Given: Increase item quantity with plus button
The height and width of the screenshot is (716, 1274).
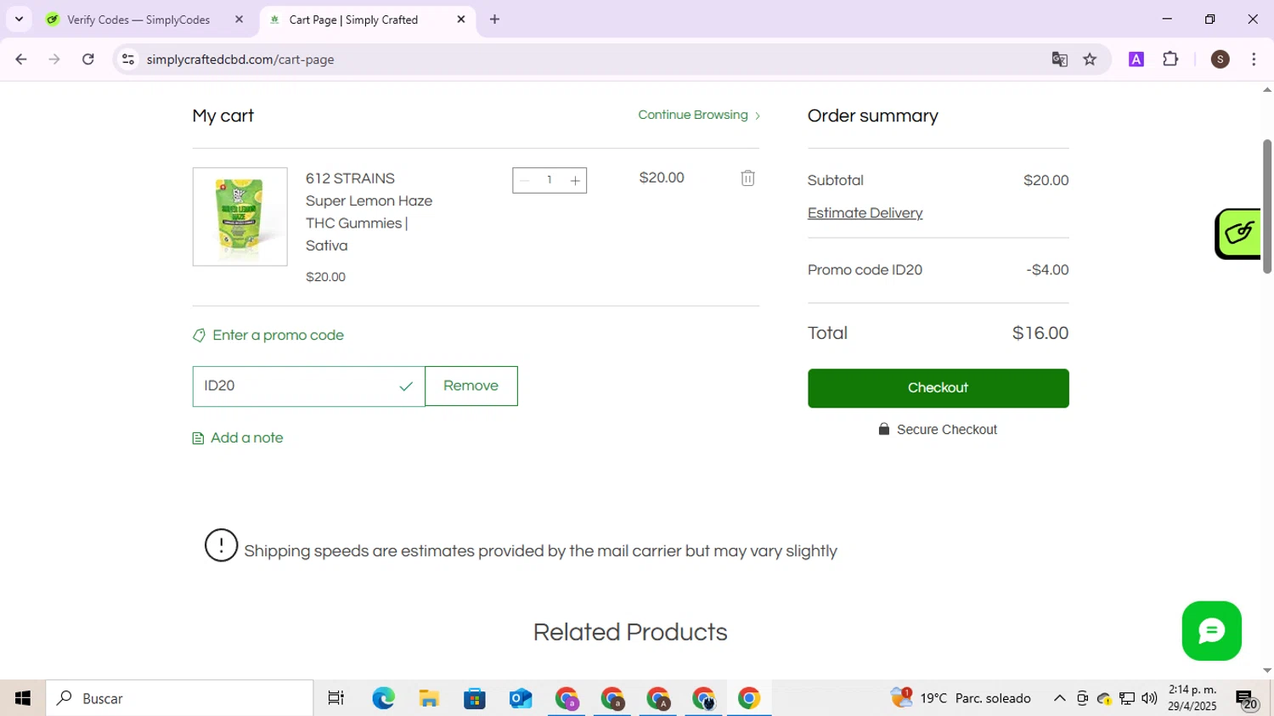Looking at the screenshot, I should pos(575,181).
